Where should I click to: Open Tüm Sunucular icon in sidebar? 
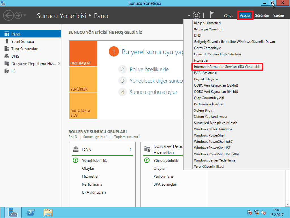[7, 49]
